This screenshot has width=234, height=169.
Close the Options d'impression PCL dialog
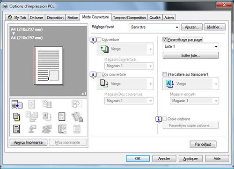[224, 5]
